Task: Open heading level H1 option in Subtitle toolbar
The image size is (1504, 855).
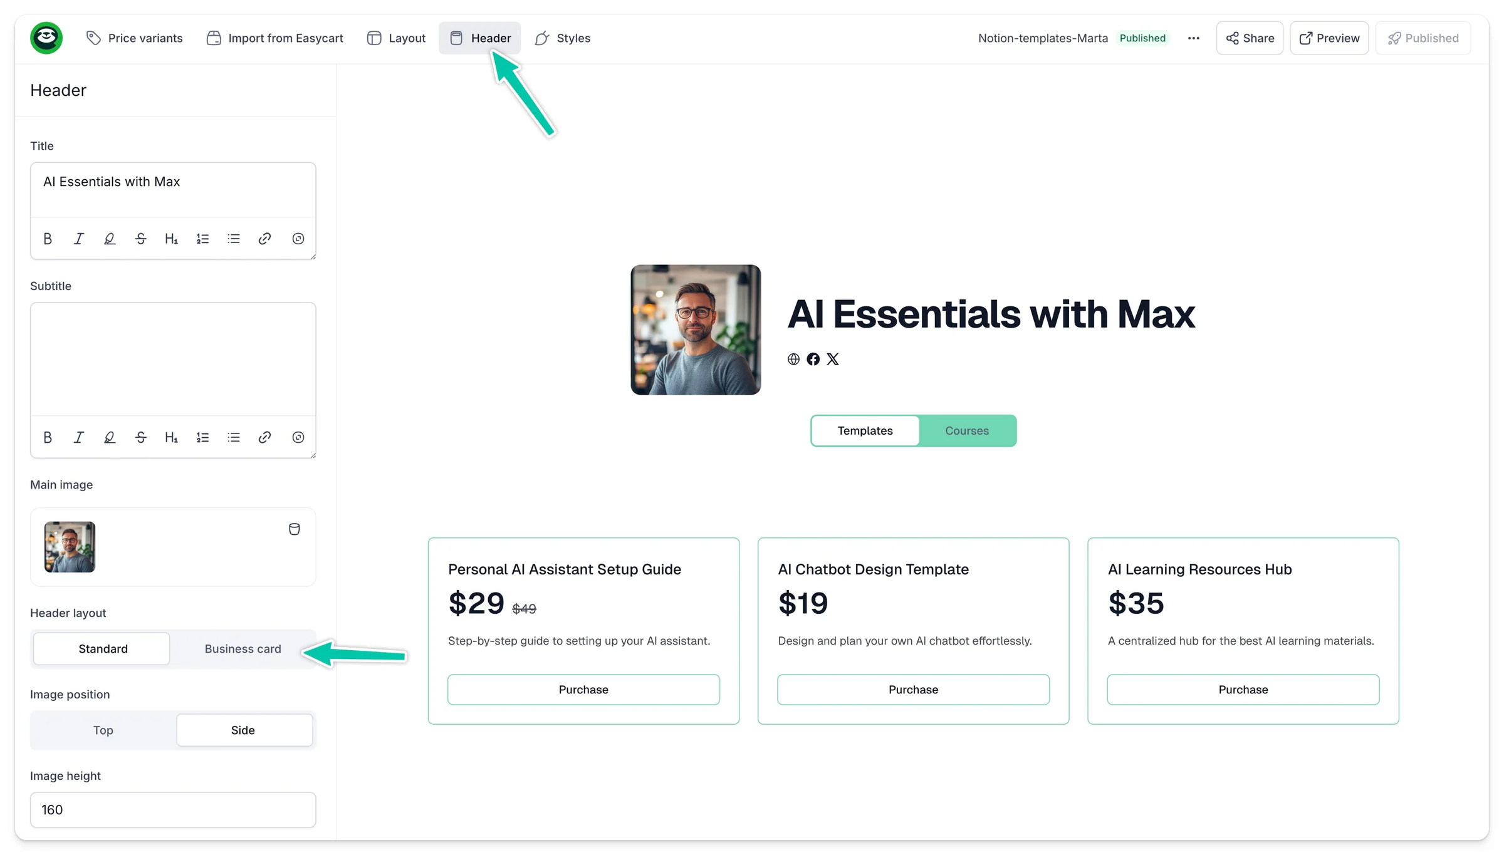Action: tap(171, 437)
